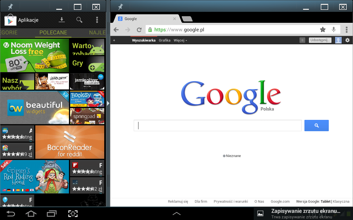
Task: Open the Beautiful Widgets banner
Action: tap(34, 108)
